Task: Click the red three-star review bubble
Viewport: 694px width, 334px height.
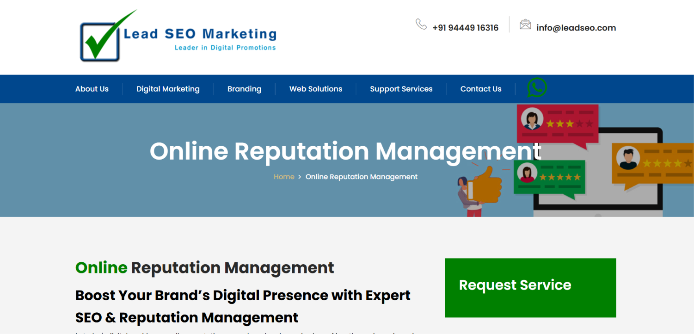Action: pyautogui.click(x=558, y=125)
